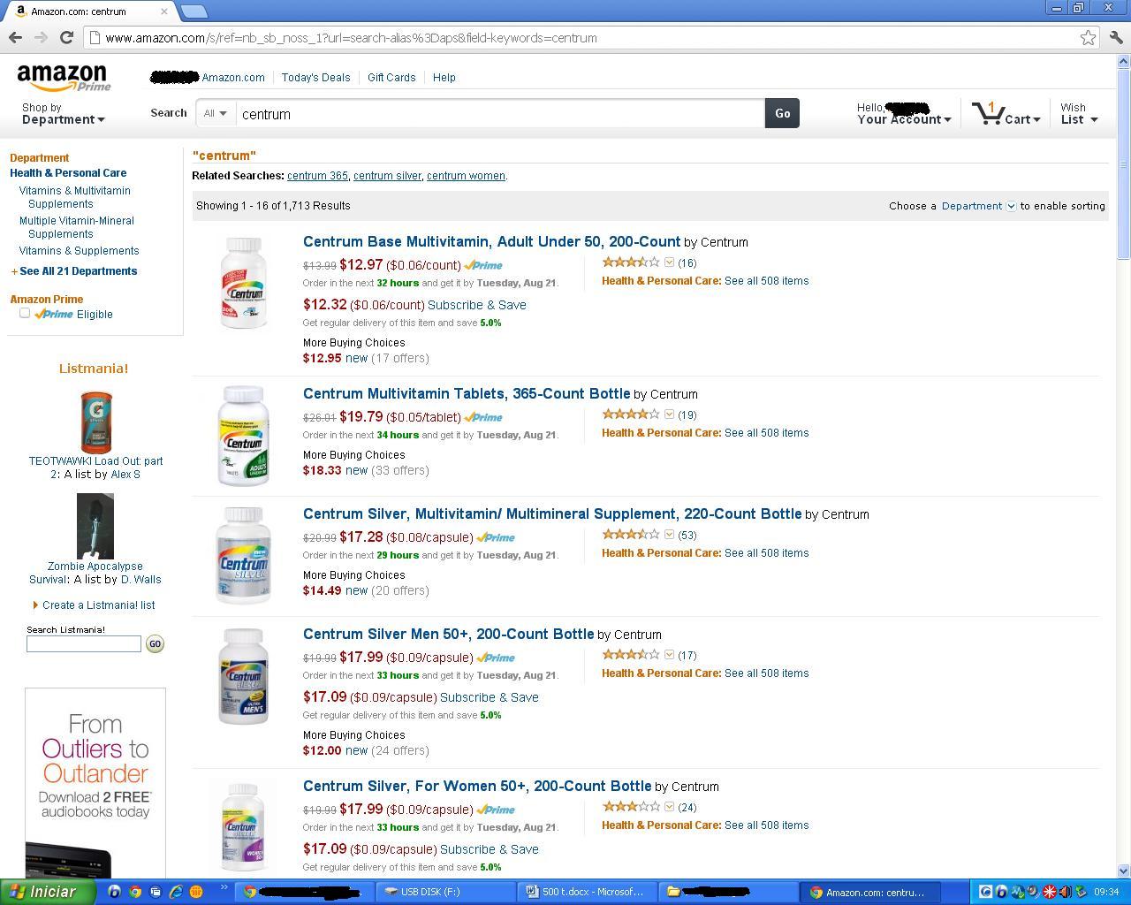
Task: Expand See All 21 Departments
Action: (x=78, y=271)
